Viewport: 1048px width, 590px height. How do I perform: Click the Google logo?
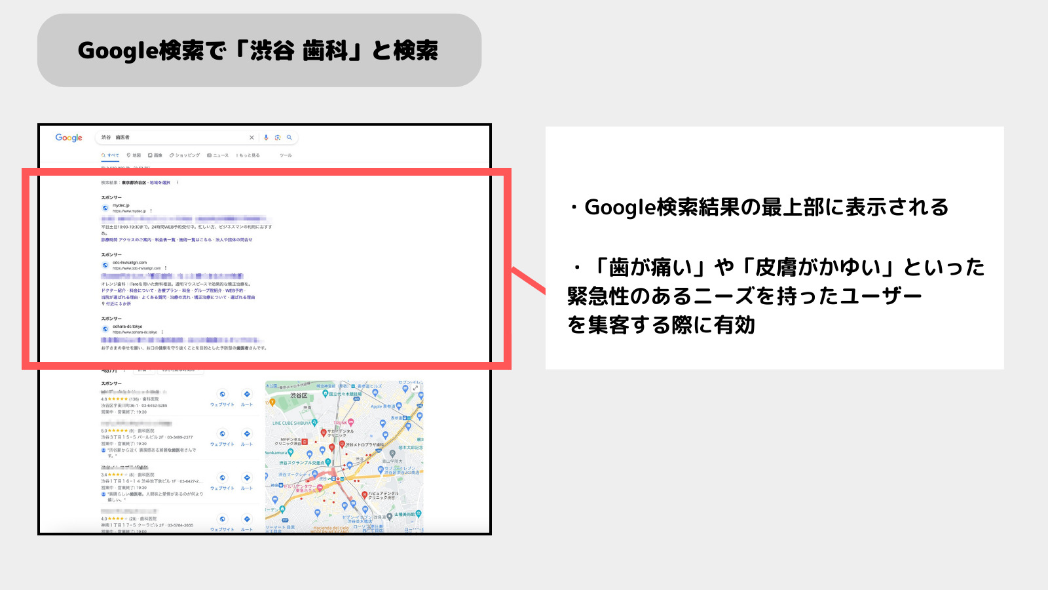(69, 138)
